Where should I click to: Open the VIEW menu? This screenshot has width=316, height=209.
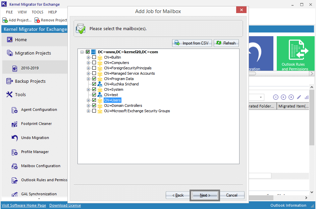coord(22,12)
